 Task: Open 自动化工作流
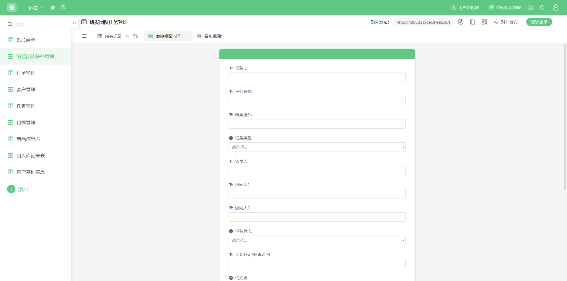[505, 7]
